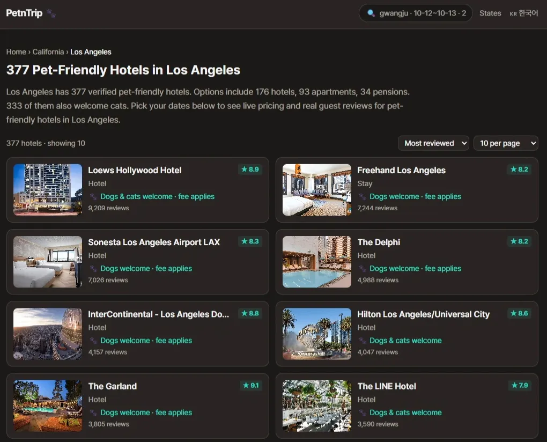Open the California breadcrumb link
The height and width of the screenshot is (442, 547).
pos(48,52)
